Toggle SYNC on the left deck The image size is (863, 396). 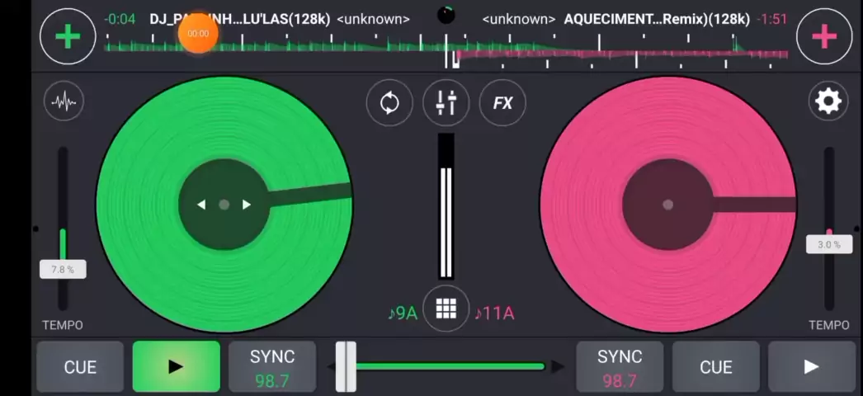coord(272,366)
